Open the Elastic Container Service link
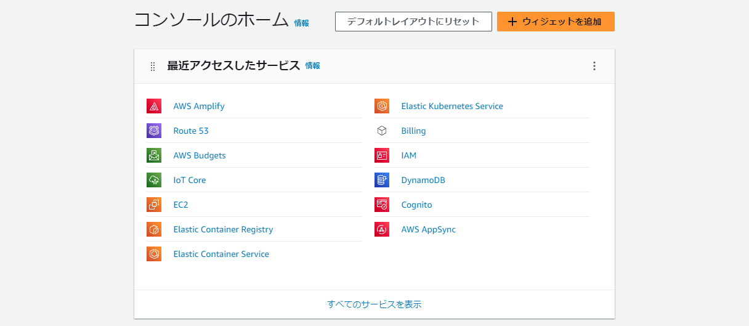Screen dimensions: 749x326 (221, 254)
